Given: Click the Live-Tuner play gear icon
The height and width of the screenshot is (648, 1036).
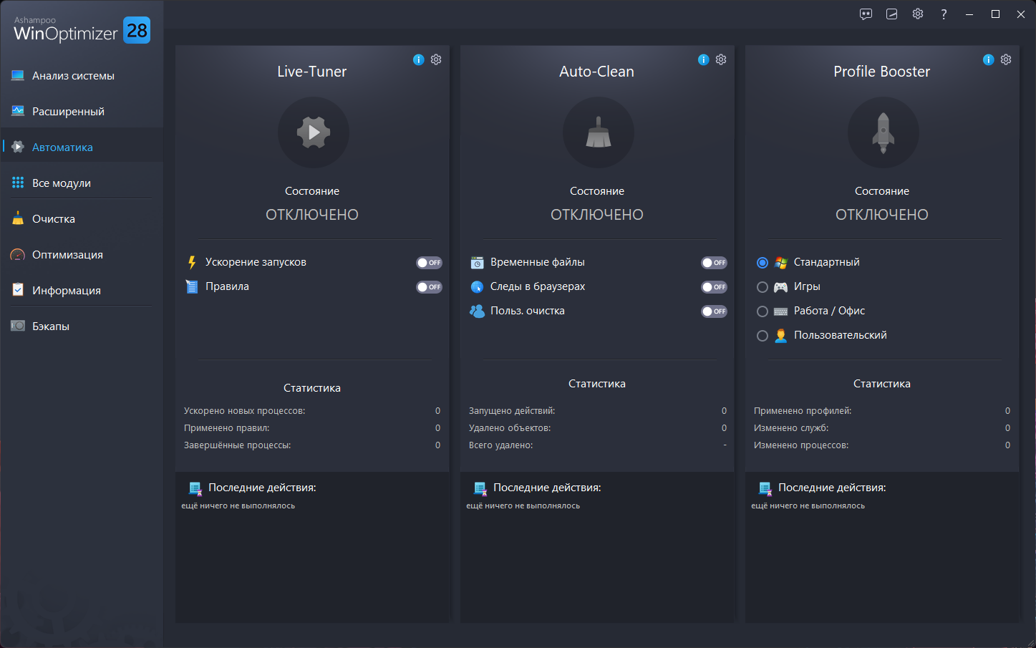Looking at the screenshot, I should 314,132.
